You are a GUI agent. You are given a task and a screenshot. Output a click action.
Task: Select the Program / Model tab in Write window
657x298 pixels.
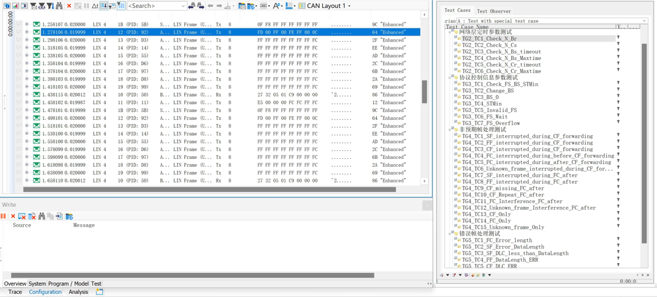tap(68, 283)
